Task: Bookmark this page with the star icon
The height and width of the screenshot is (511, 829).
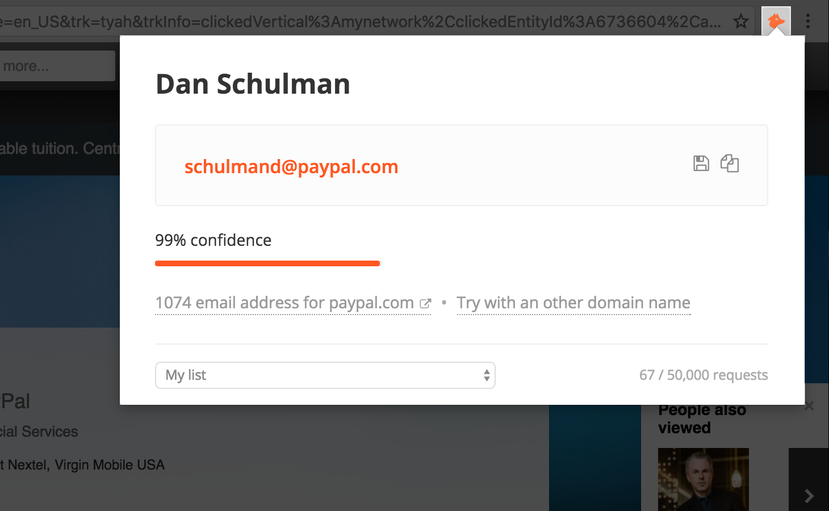Action: click(741, 22)
